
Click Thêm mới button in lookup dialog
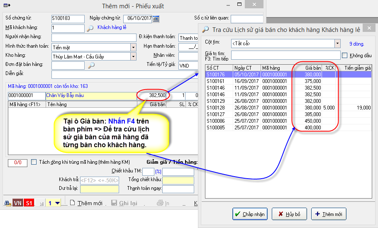328,214
